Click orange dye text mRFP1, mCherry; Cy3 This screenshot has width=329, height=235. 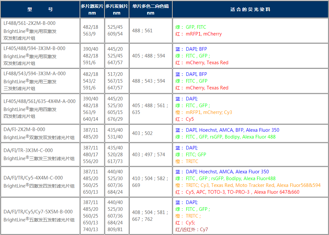(x=209, y=112)
